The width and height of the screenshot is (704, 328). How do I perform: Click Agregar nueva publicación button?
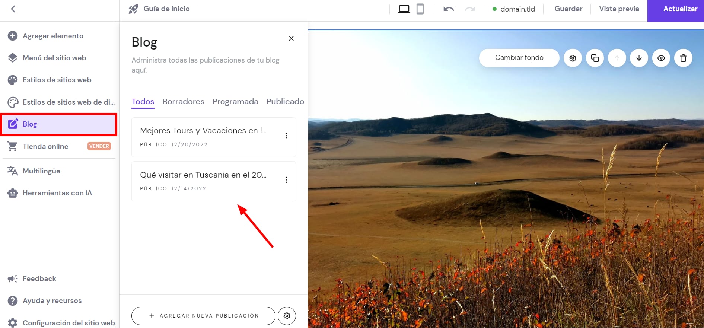click(203, 316)
